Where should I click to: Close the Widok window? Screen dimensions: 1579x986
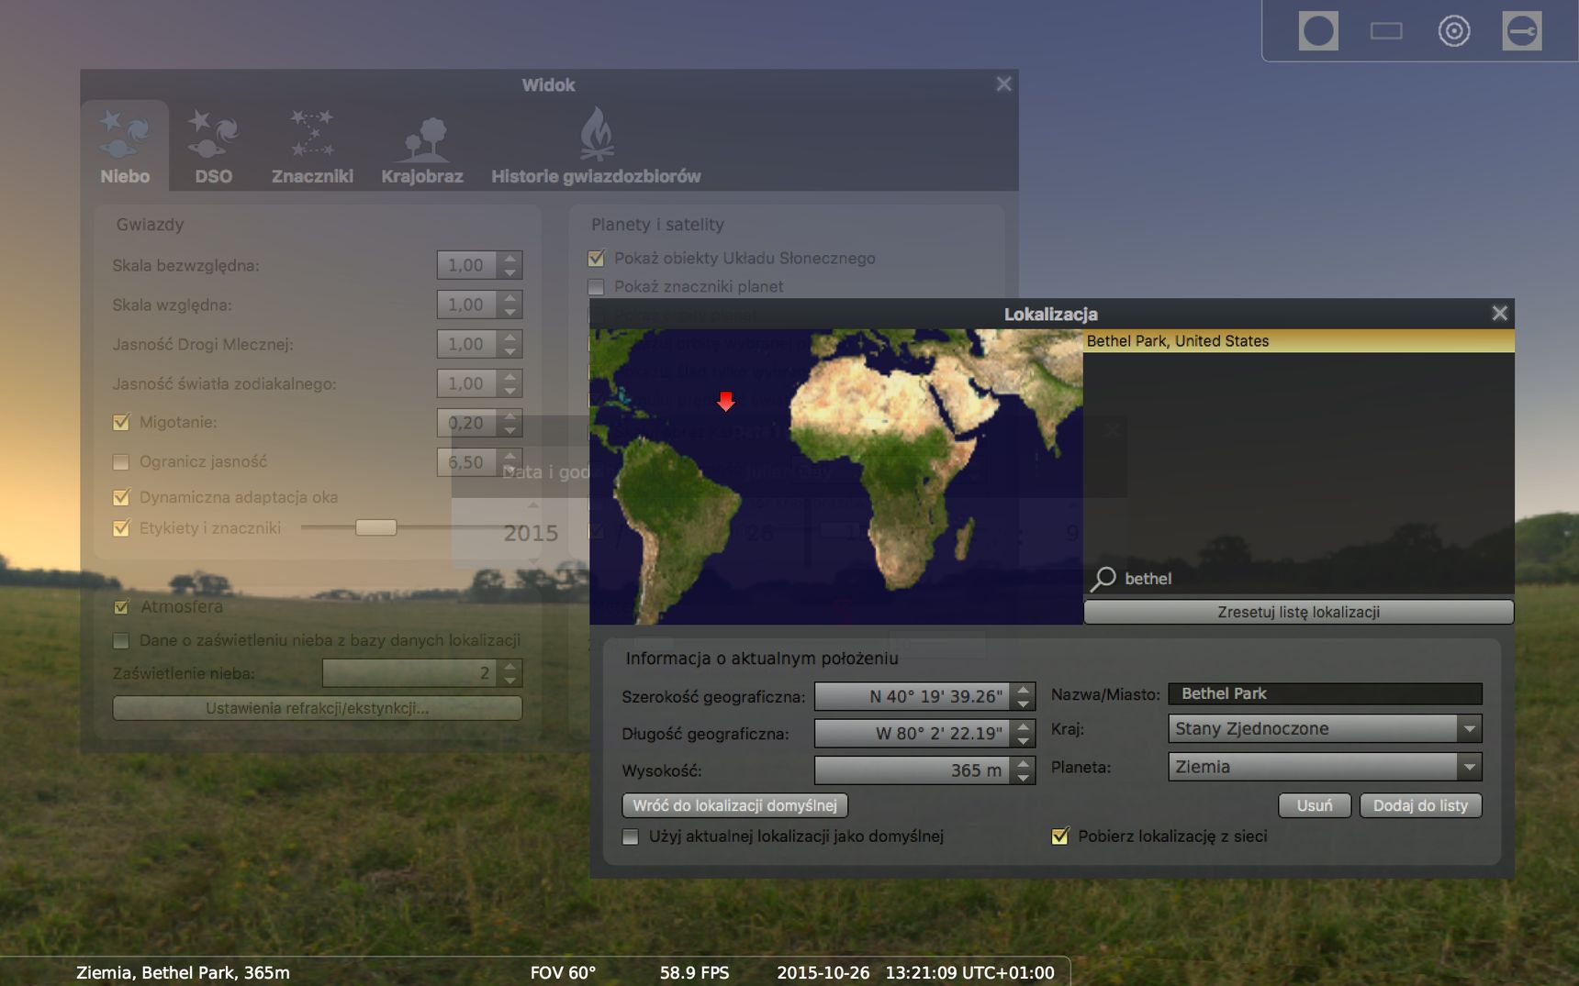1003,84
